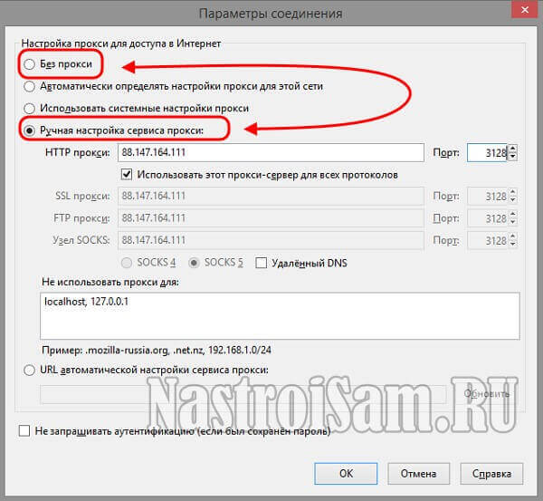Viewport: 543px width, 501px height.
Task: Click the HTTP proxy Порт field
Action: 487,153
